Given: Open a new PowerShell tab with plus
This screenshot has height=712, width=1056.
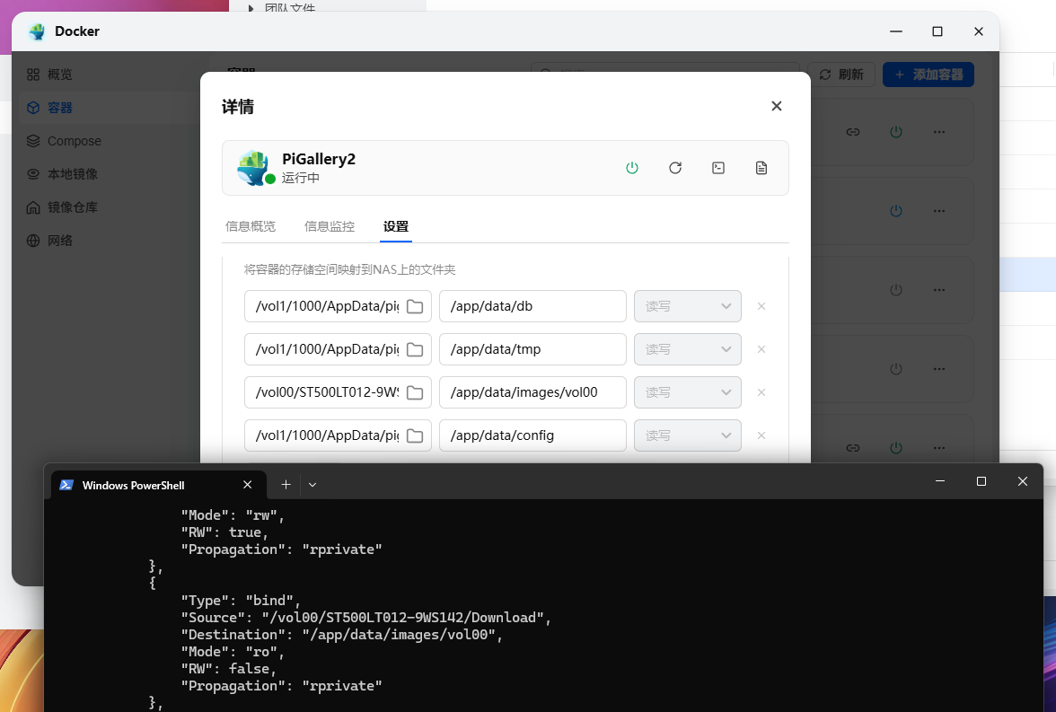Looking at the screenshot, I should (x=286, y=484).
